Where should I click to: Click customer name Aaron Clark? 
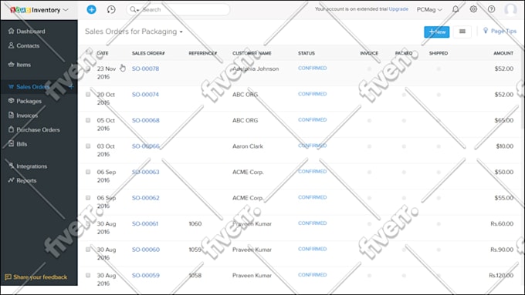click(248, 146)
